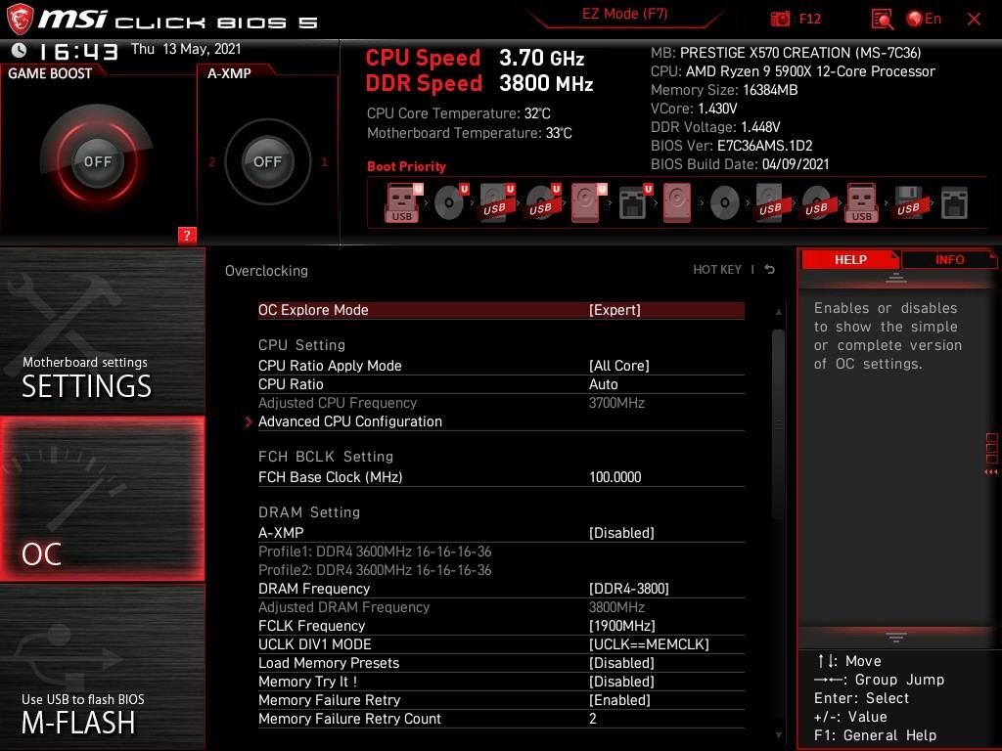Select the legacy USB CD/DVD boot icon
This screenshot has width=1002, height=751.
[x=817, y=203]
